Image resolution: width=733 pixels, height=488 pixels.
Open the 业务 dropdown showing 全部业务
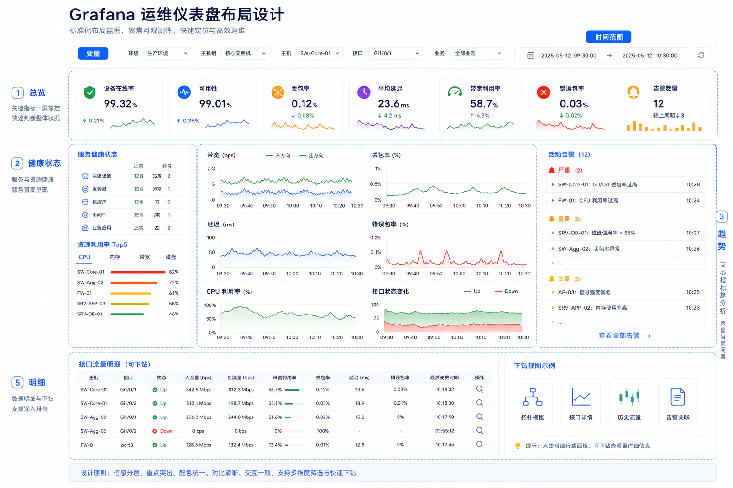coord(477,53)
